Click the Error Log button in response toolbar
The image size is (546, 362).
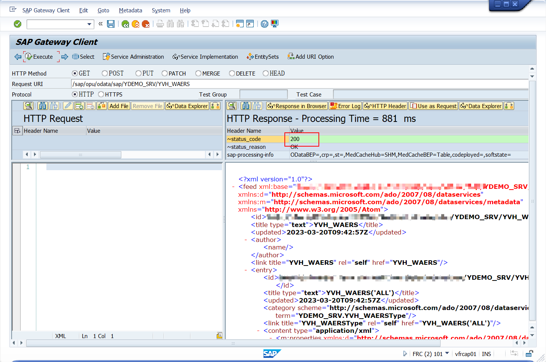click(345, 106)
